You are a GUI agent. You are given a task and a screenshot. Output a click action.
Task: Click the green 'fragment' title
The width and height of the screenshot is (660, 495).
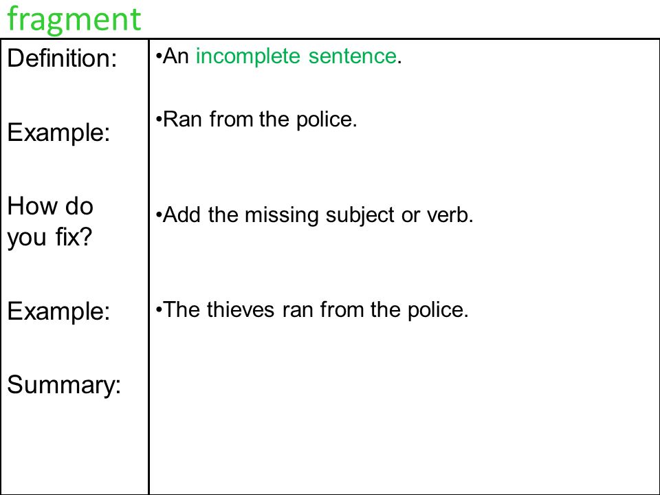74,20
